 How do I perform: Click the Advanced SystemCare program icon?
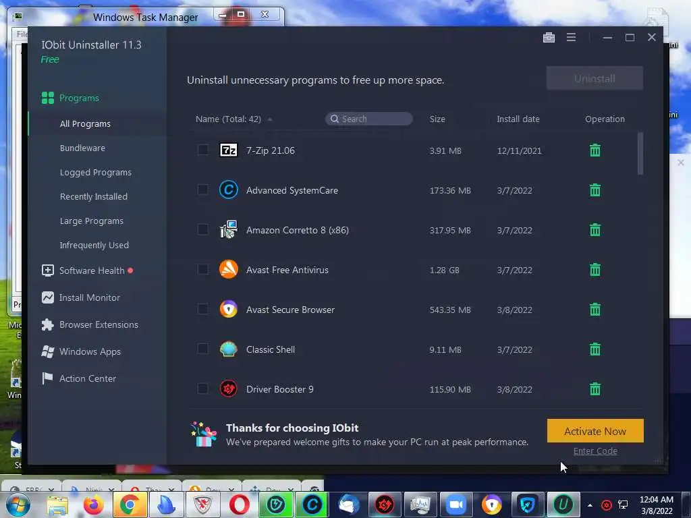click(x=228, y=190)
